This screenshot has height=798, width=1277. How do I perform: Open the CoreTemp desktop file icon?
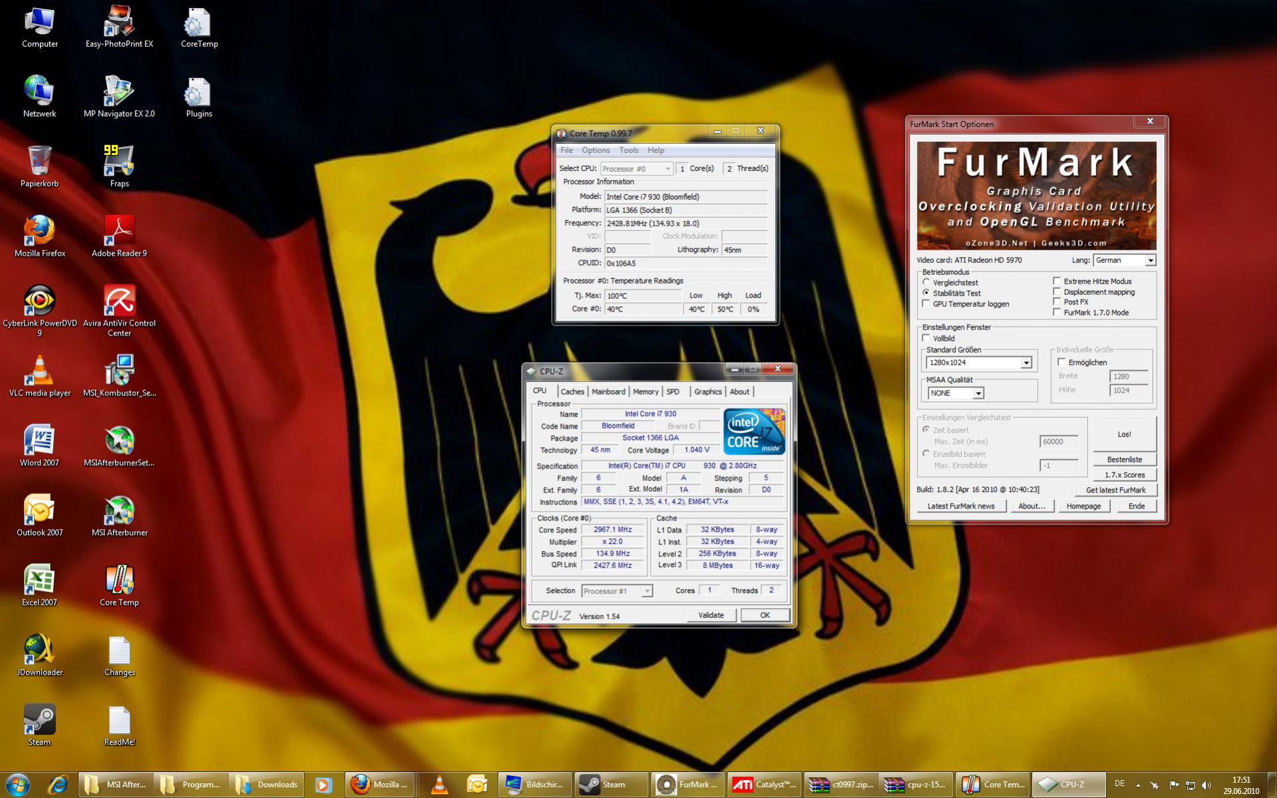(199, 28)
